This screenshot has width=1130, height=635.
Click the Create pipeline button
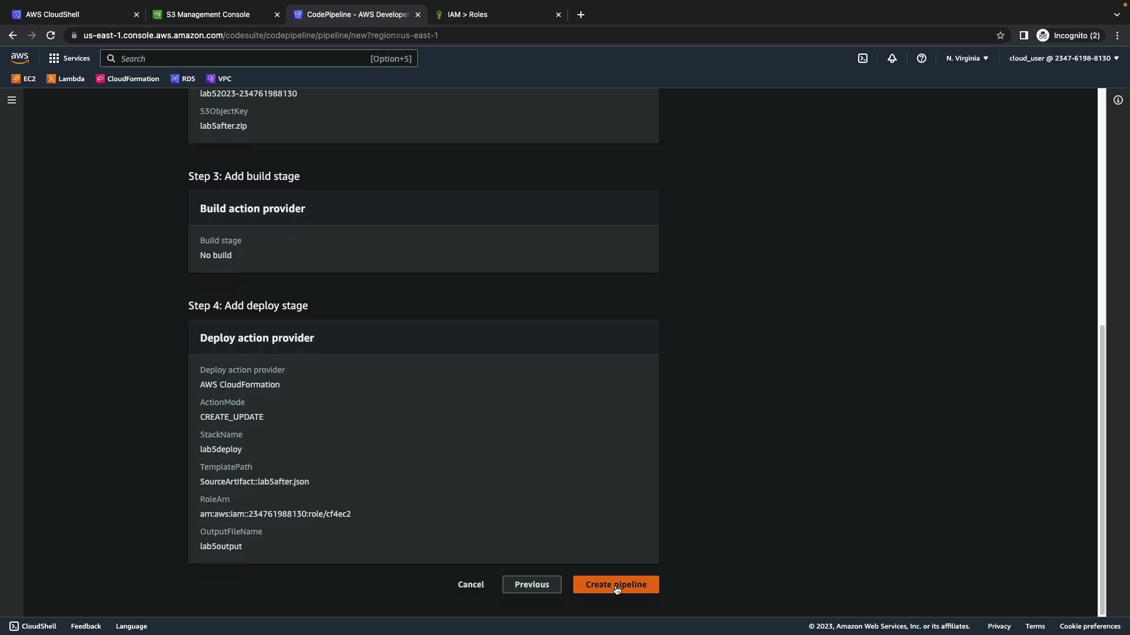(616, 584)
